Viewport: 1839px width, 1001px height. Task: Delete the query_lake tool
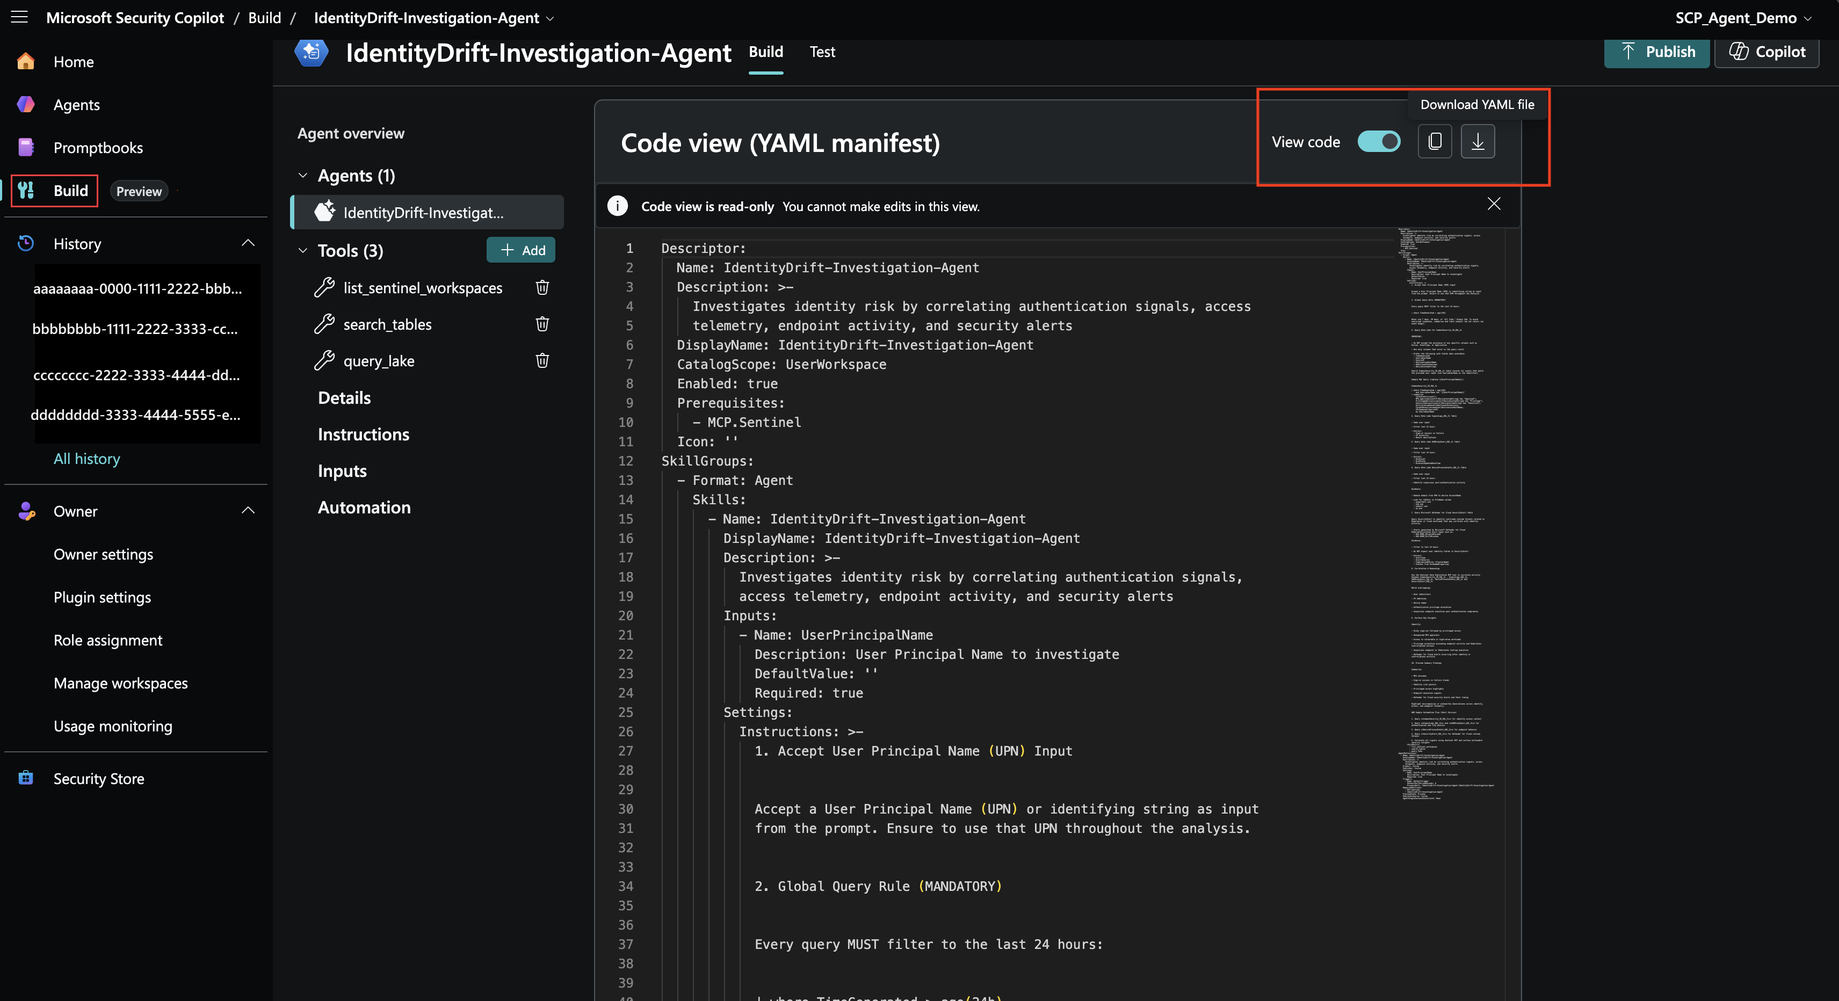542,360
